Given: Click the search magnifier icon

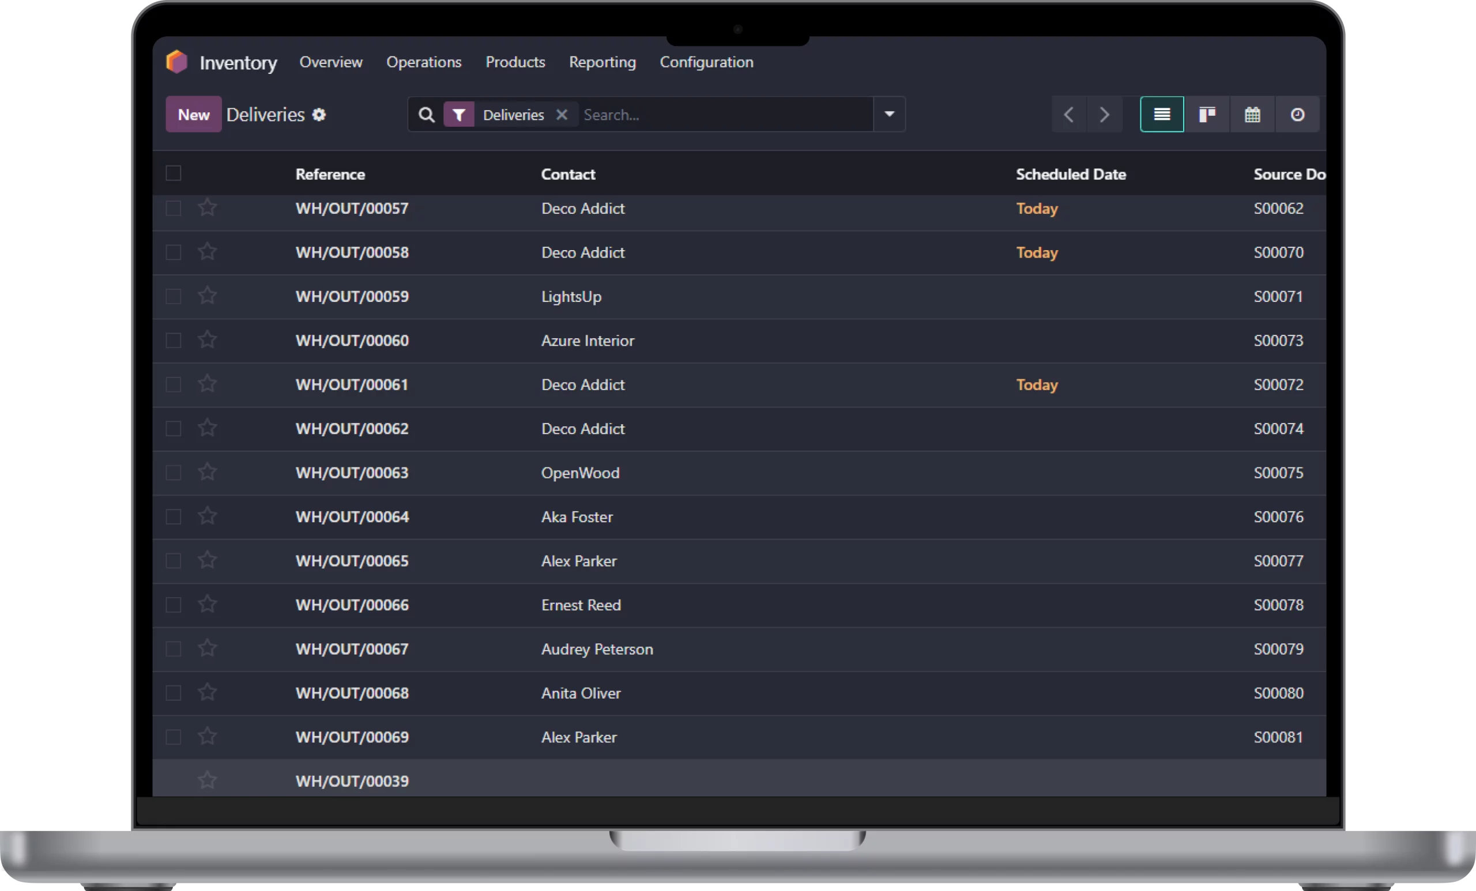Looking at the screenshot, I should click(426, 114).
